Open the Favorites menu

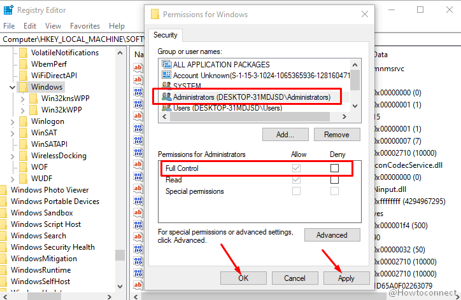85,26
